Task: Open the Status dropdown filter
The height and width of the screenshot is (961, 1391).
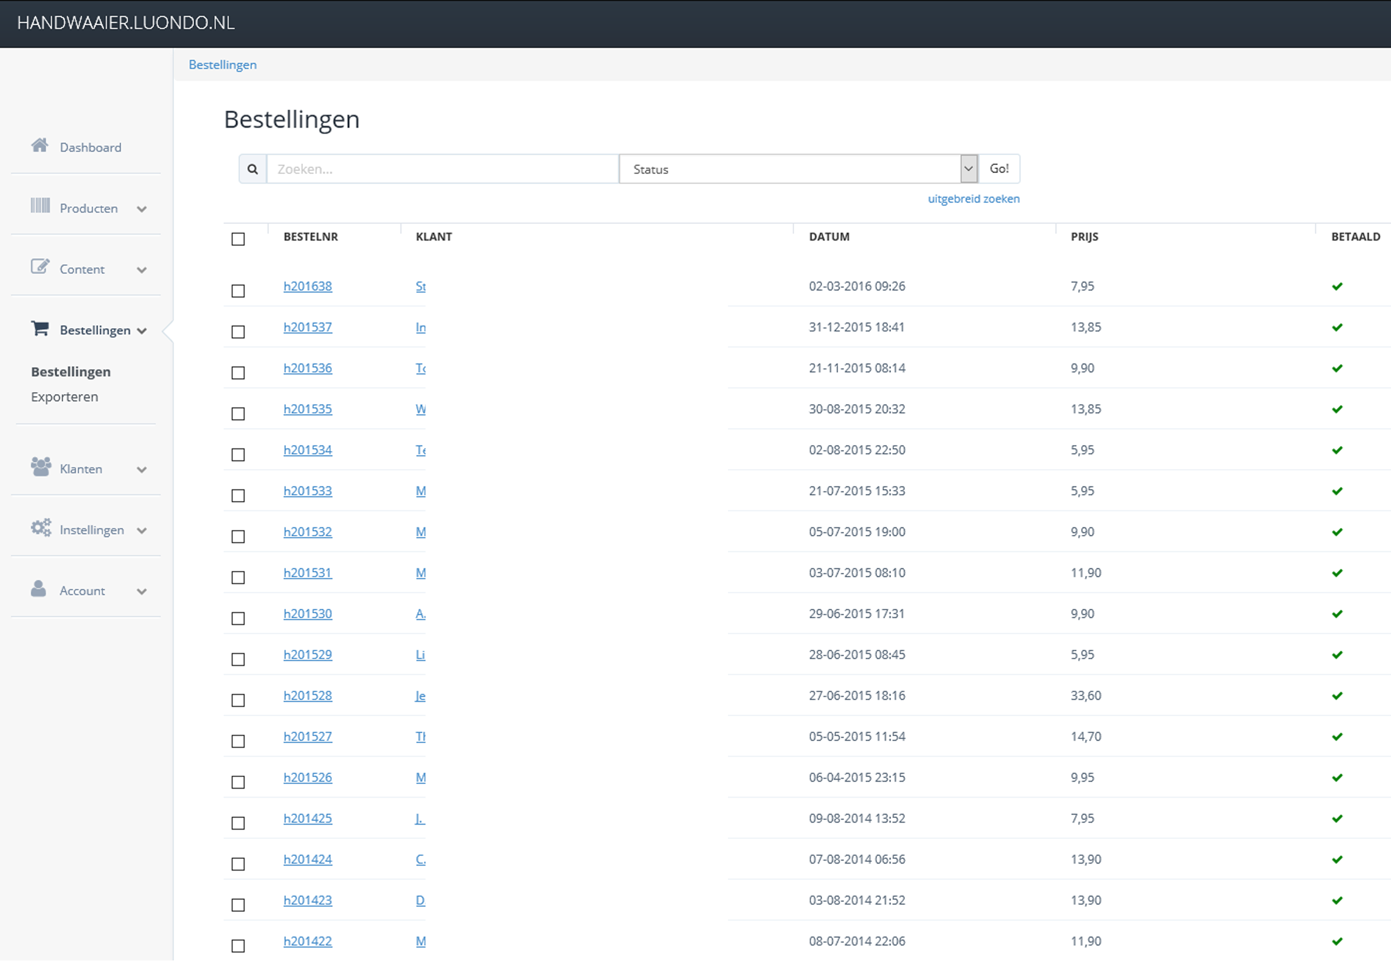Action: coord(798,169)
